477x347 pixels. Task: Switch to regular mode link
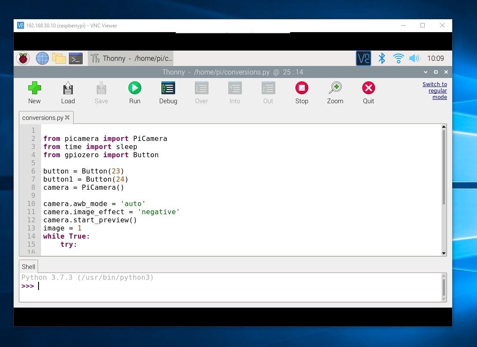point(435,90)
